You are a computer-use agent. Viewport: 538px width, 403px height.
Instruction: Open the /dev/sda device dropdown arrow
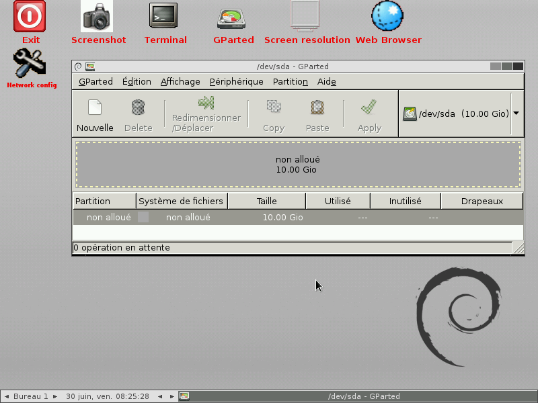pos(516,114)
